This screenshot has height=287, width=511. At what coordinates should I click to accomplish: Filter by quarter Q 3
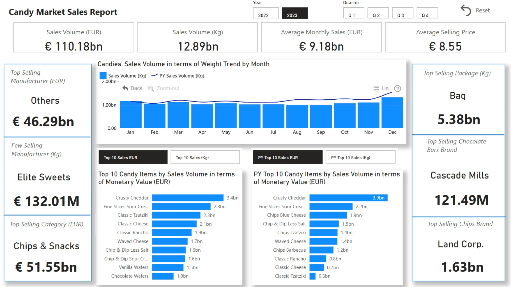(x=403, y=13)
